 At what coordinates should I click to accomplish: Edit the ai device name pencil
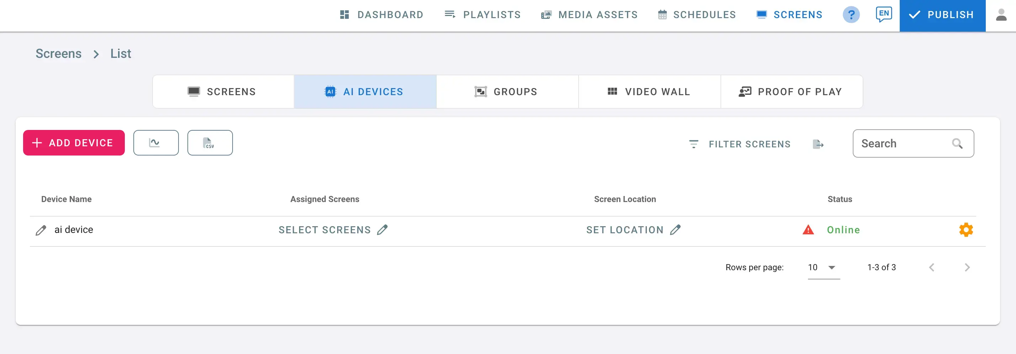[41, 230]
